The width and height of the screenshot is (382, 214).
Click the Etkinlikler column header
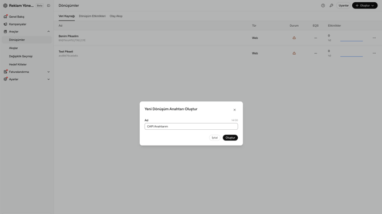point(334,26)
